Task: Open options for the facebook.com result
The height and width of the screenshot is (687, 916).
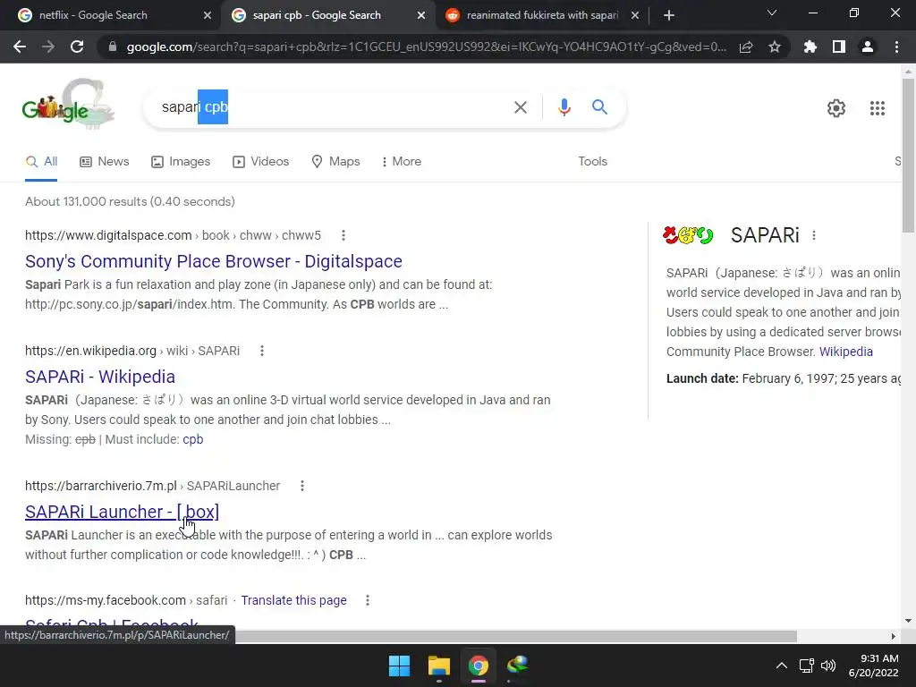Action: pos(368,600)
